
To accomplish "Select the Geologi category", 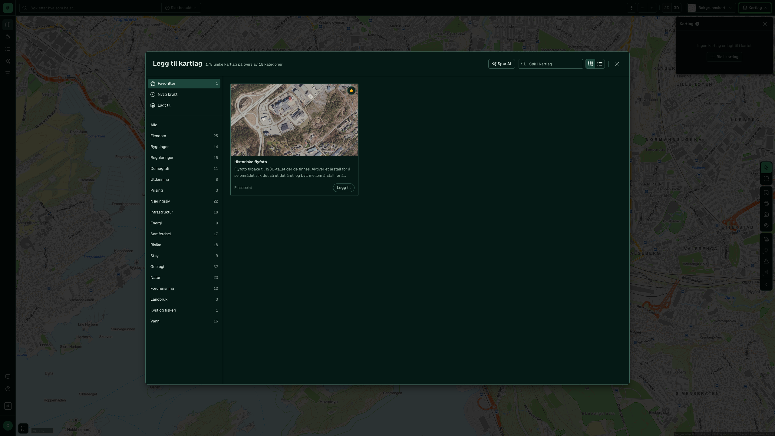I will tap(184, 267).
